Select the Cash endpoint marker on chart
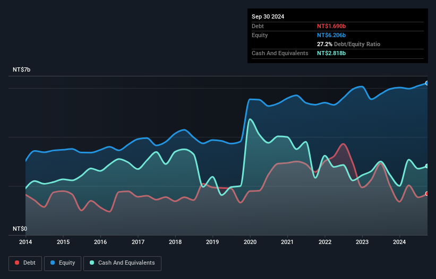Screen dimensions: 436x279 (427, 166)
